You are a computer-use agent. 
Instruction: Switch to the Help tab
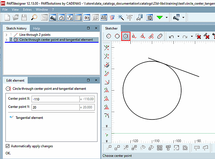tap(36, 28)
